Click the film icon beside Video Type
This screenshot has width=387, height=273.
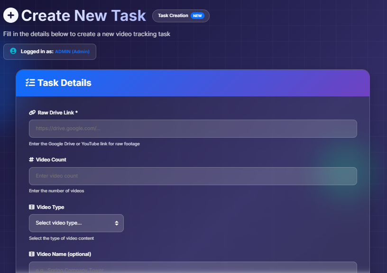coord(32,207)
